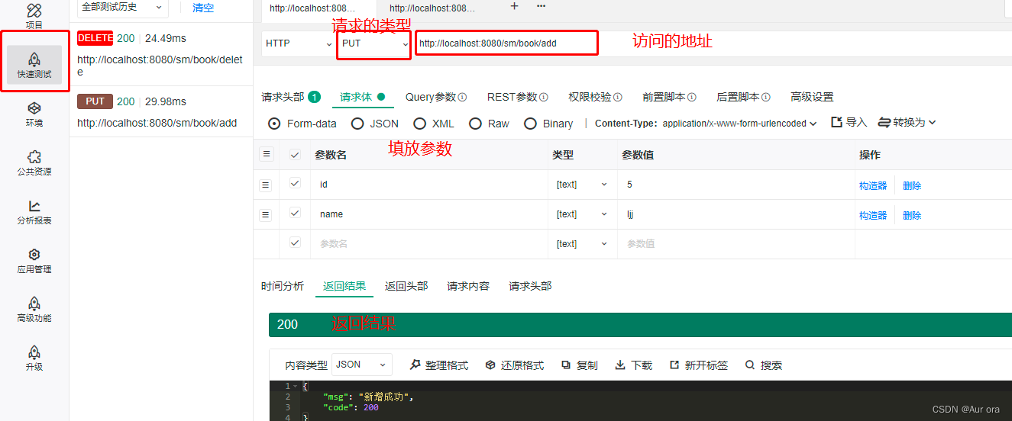Open the PUT request method dropdown
Viewport: 1012px width, 421px height.
click(375, 43)
